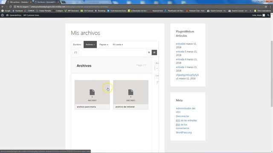Open the Font Awesome Icons bookmark
273x153 pixels.
(117, 11)
